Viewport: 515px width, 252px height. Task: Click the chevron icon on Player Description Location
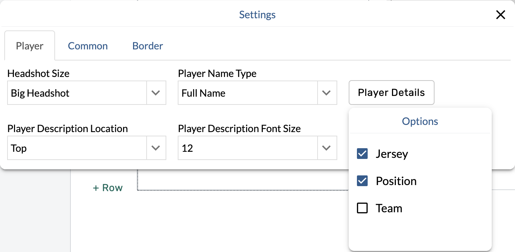click(156, 148)
